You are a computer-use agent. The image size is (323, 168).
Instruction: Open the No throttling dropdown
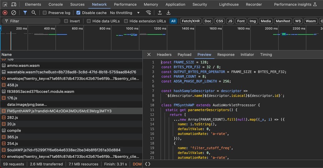pyautogui.click(x=125, y=13)
